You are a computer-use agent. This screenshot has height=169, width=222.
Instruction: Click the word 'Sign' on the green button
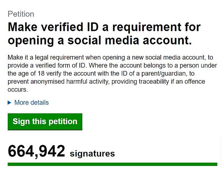click(x=21, y=121)
